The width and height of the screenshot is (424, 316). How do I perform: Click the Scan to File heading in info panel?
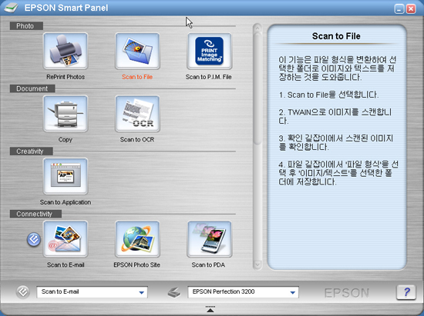tap(336, 36)
